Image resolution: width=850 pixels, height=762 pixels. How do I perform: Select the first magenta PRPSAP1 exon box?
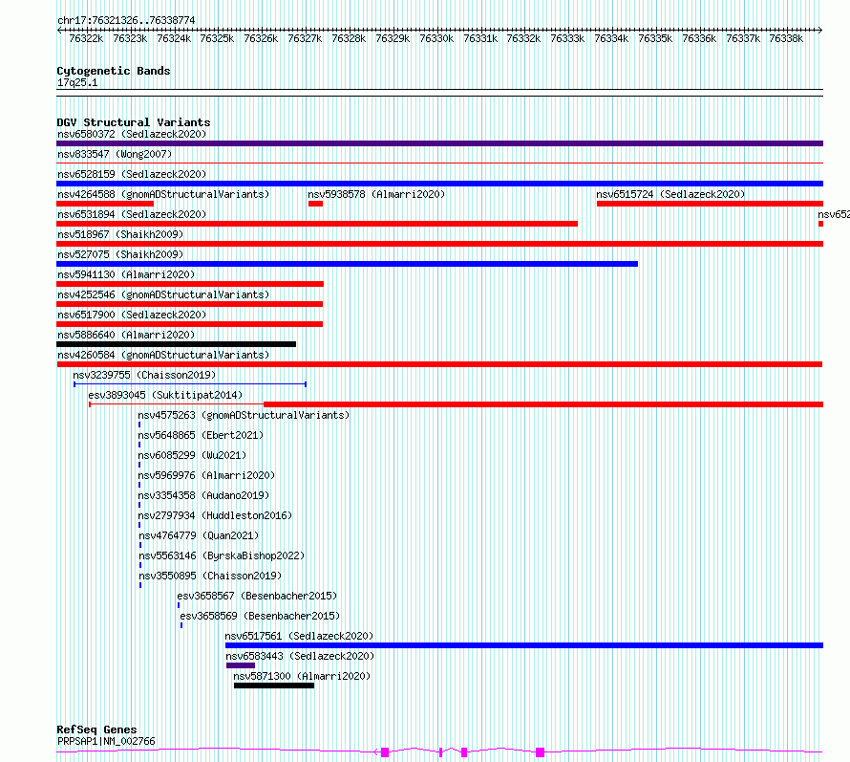(x=385, y=752)
